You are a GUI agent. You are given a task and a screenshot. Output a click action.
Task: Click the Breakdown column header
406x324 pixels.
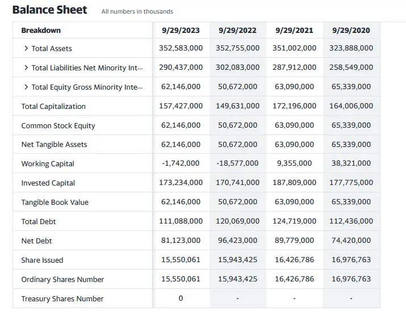[41, 30]
